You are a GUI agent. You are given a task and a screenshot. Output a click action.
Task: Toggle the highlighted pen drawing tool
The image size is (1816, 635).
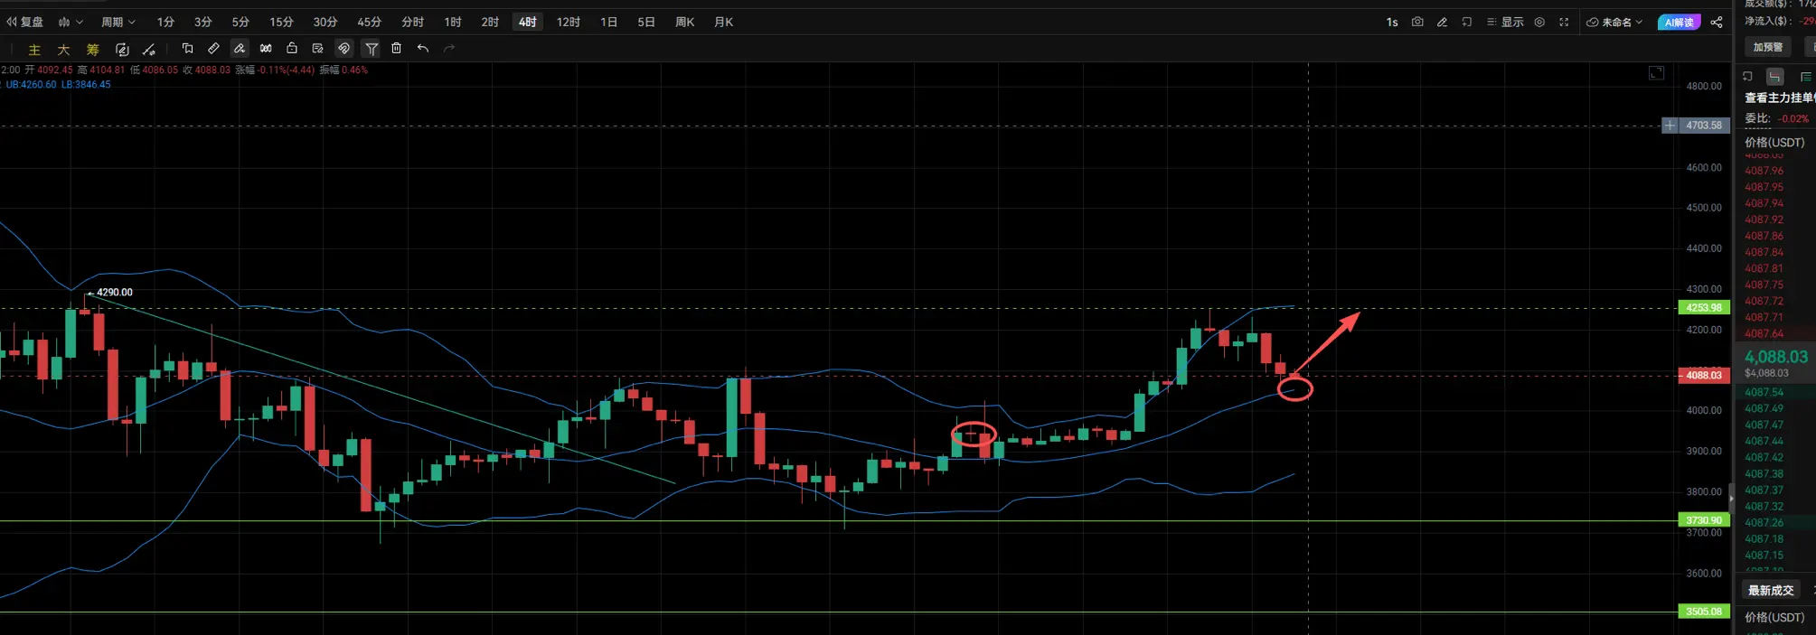click(240, 49)
